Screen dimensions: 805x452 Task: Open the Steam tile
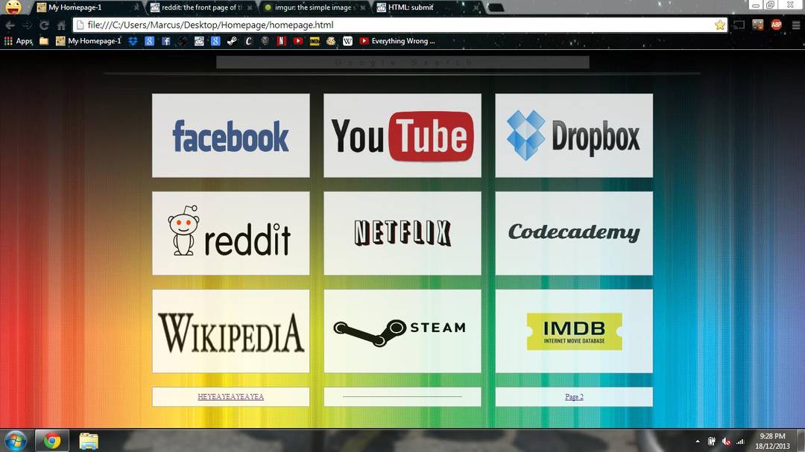[x=402, y=331]
